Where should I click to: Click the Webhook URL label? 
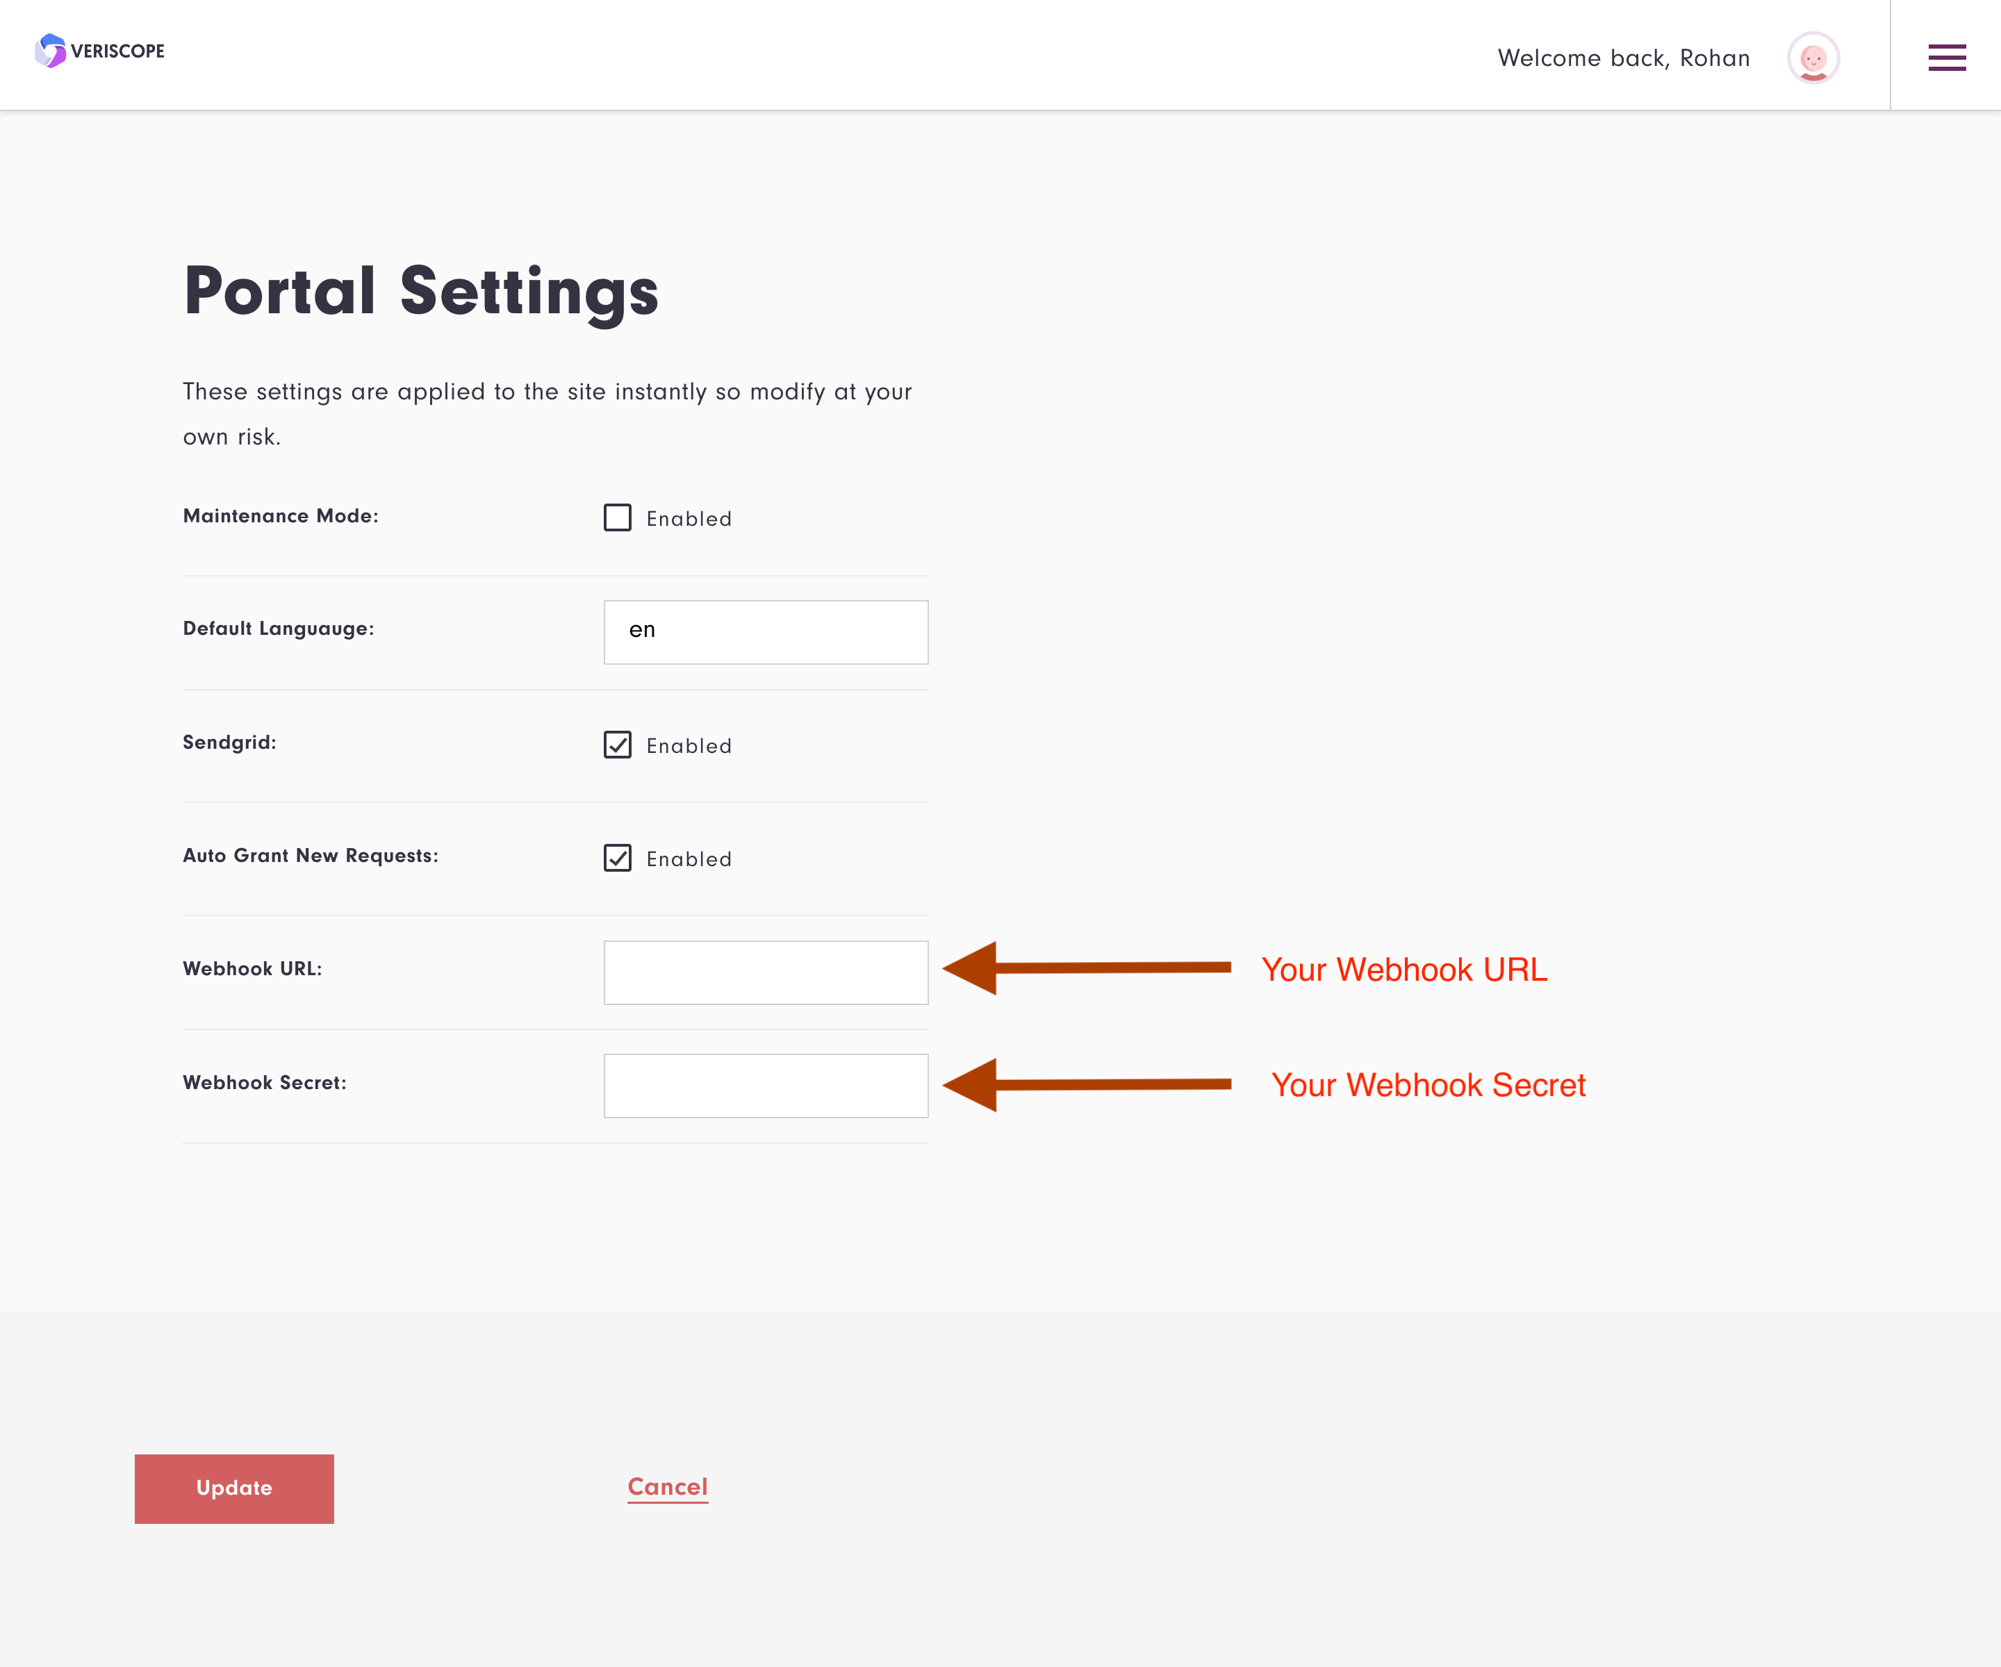tap(252, 969)
